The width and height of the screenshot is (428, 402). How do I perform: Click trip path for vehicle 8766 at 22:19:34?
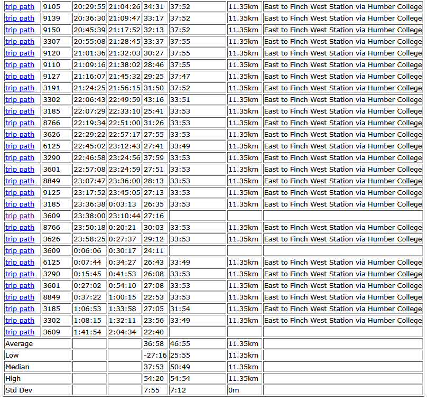20,123
